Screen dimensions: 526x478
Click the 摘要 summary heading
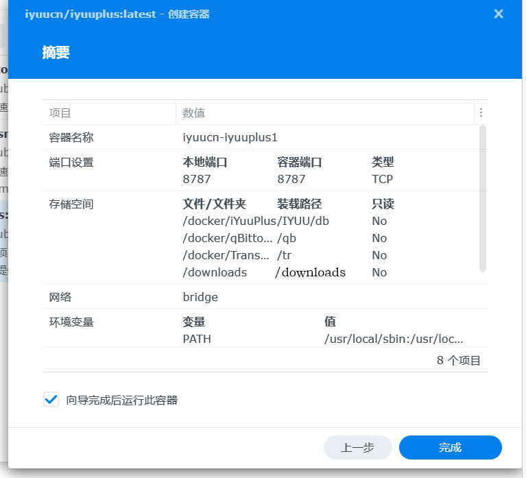click(56, 53)
